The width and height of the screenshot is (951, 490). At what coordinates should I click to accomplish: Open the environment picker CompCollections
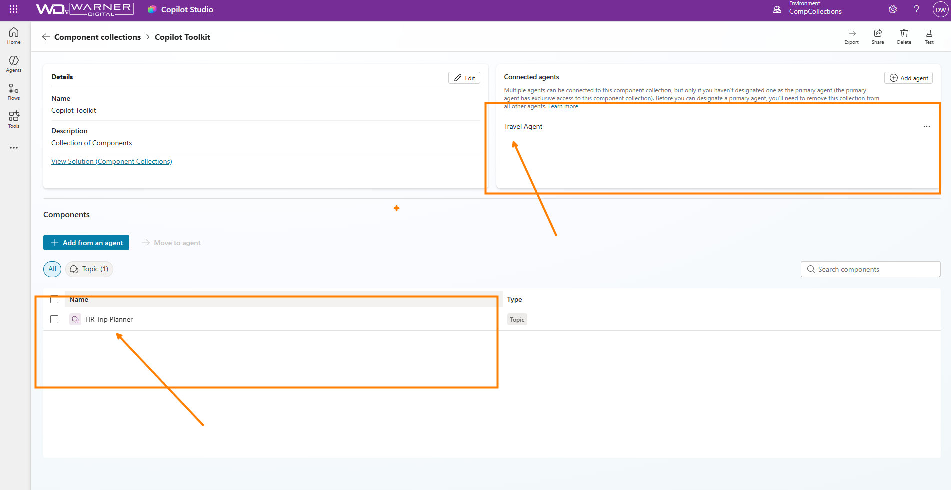coord(808,8)
